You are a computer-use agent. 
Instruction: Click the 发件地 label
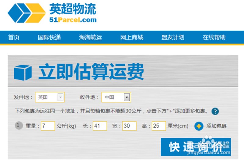click(23, 97)
